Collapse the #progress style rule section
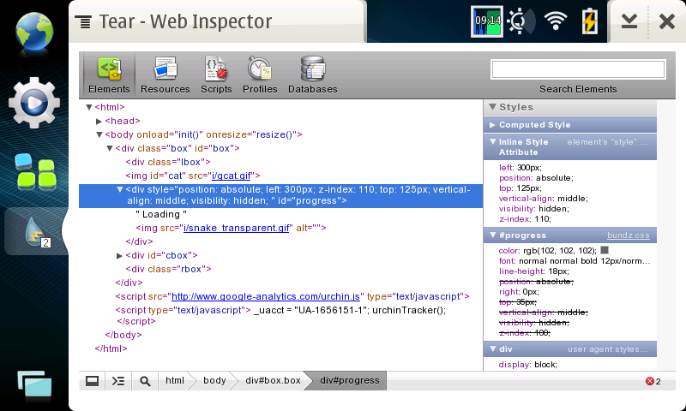This screenshot has width=686, height=411. (492, 235)
